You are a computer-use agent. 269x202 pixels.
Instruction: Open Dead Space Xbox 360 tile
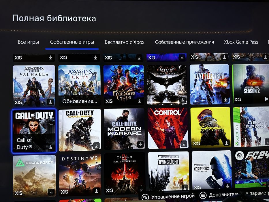[x=251, y=127]
